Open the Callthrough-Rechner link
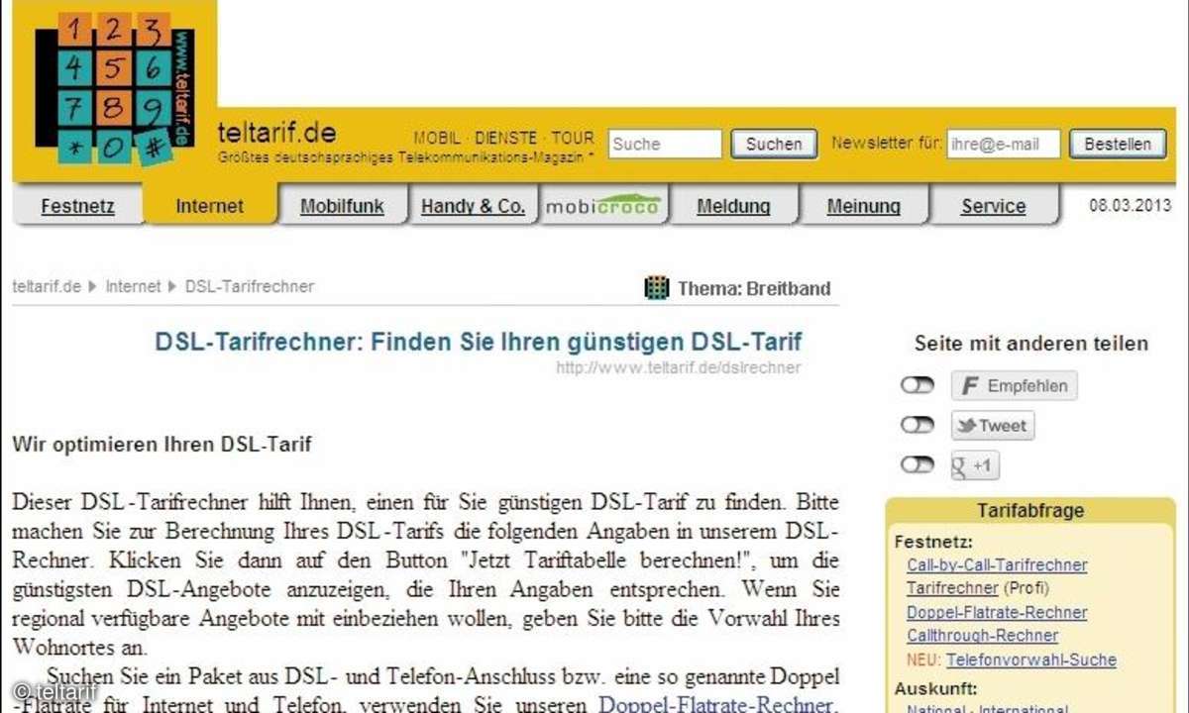 [x=982, y=636]
